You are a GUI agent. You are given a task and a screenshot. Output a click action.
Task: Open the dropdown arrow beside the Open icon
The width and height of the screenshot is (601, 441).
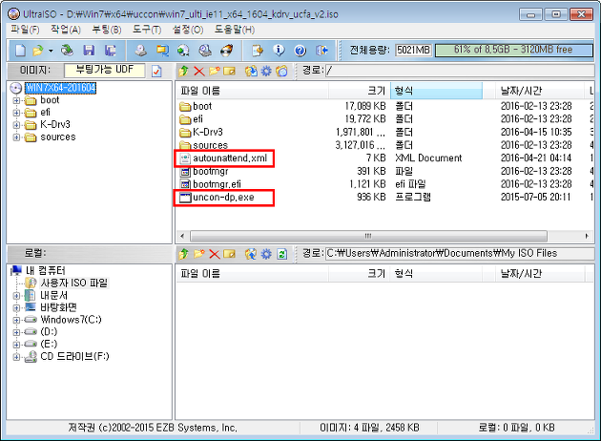(51, 51)
